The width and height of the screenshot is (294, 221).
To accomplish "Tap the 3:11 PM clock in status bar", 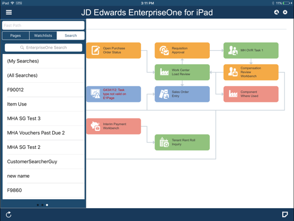I will (x=148, y=3).
